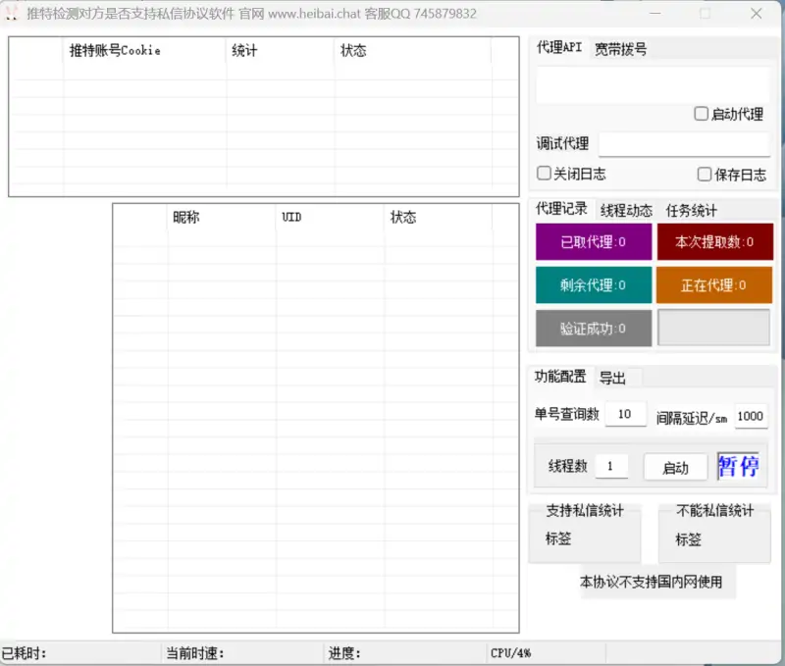Check the 保存日志 option
Image resolution: width=785 pixels, height=666 pixels.
pyautogui.click(x=705, y=175)
